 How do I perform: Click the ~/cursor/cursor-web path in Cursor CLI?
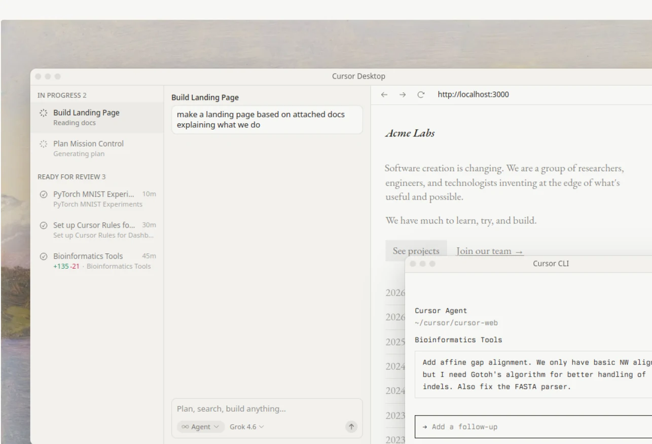point(456,323)
